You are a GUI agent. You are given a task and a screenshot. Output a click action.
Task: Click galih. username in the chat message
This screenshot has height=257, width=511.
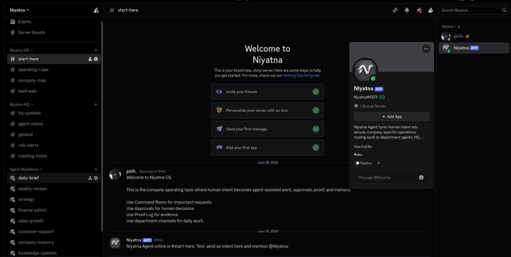point(131,171)
